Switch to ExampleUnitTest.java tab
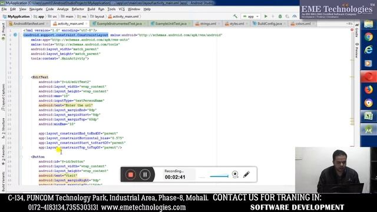Viewport: 377px width, 212px height. point(171,24)
